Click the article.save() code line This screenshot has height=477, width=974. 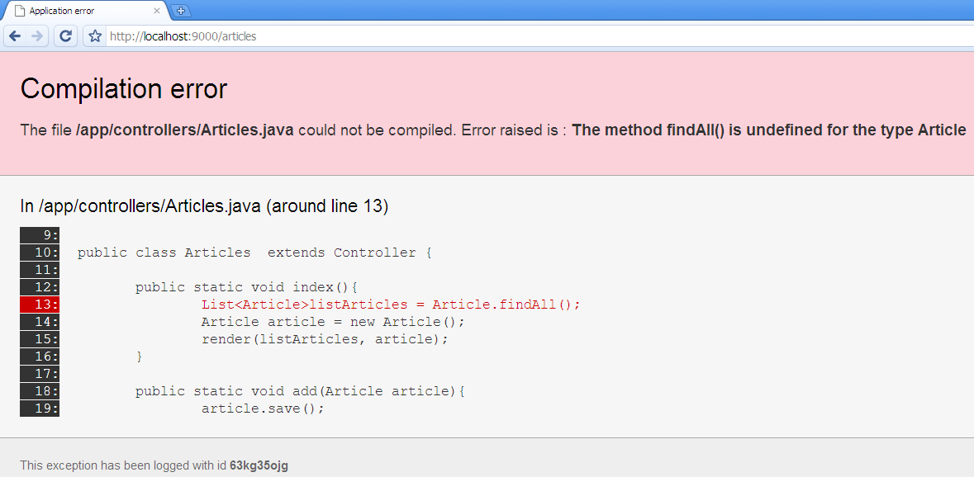263,409
